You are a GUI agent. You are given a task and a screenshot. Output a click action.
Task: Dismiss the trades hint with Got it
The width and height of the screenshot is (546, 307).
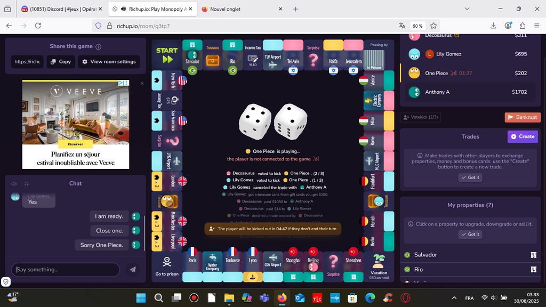click(x=470, y=177)
